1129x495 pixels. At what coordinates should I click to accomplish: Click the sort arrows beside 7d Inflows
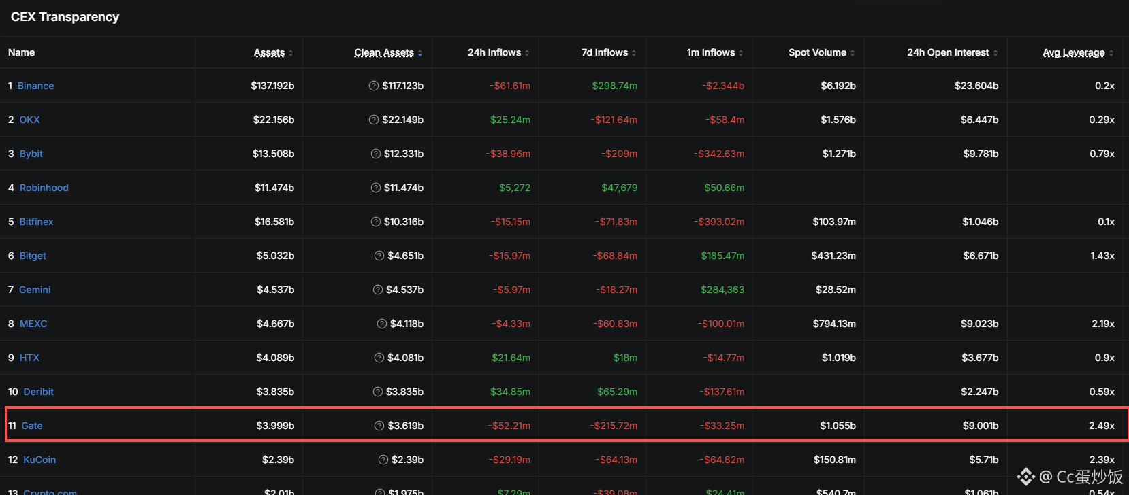(x=634, y=53)
